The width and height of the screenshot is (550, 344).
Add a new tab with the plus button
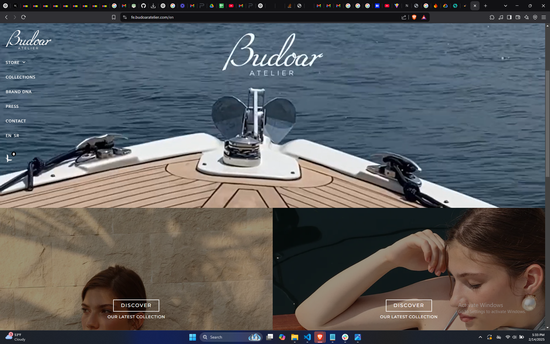[x=486, y=6]
